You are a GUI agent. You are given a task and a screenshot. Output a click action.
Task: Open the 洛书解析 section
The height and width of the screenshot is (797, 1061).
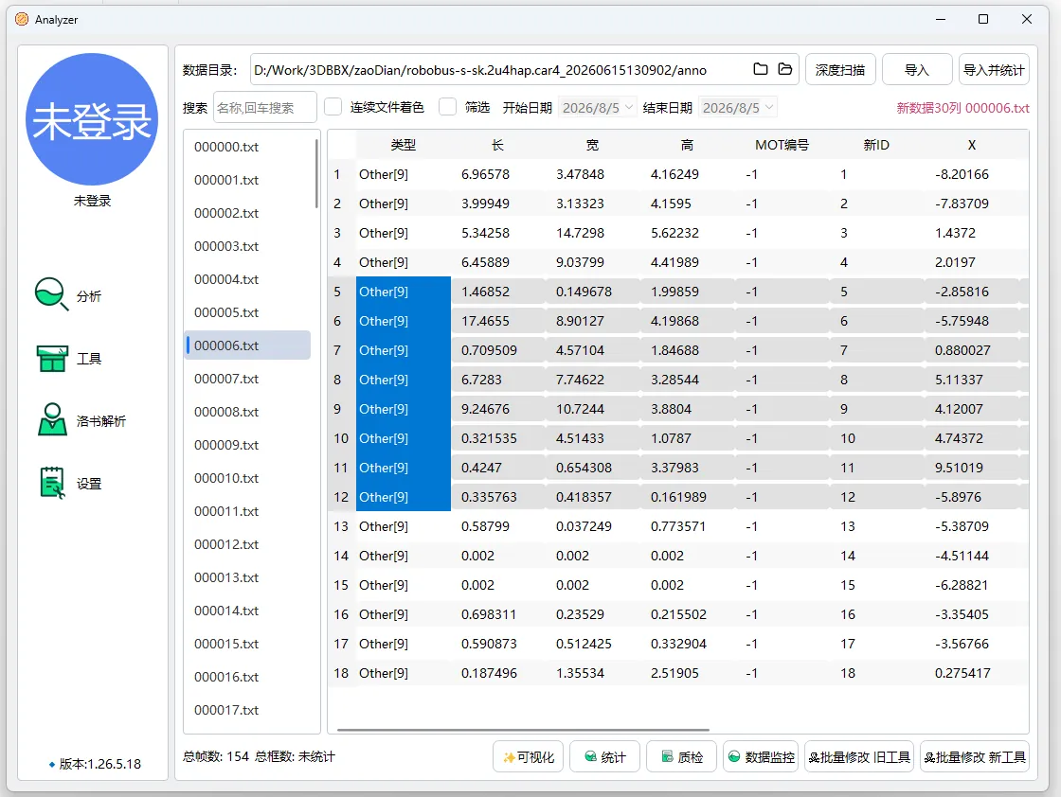click(x=80, y=420)
